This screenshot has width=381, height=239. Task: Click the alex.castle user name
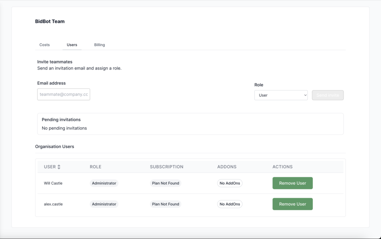point(53,204)
